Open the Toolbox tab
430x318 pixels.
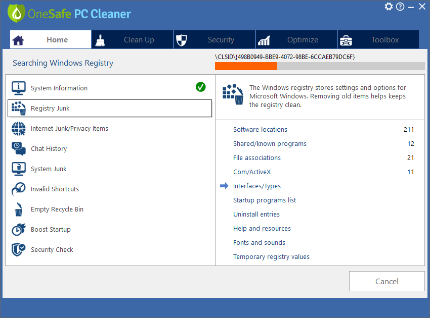pyautogui.click(x=378, y=40)
